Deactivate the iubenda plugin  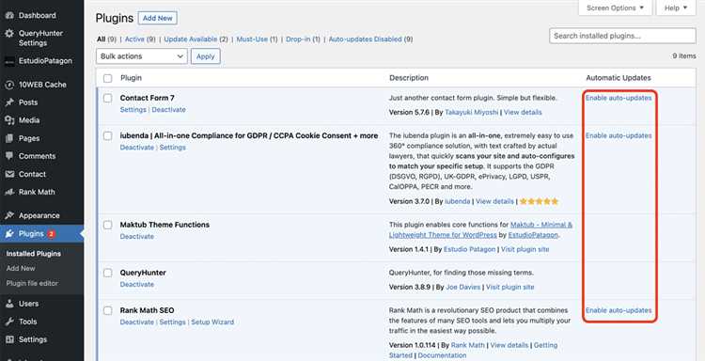click(136, 148)
